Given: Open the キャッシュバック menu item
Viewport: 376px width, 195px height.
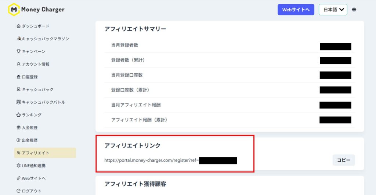Looking at the screenshot, I should click(x=37, y=89).
